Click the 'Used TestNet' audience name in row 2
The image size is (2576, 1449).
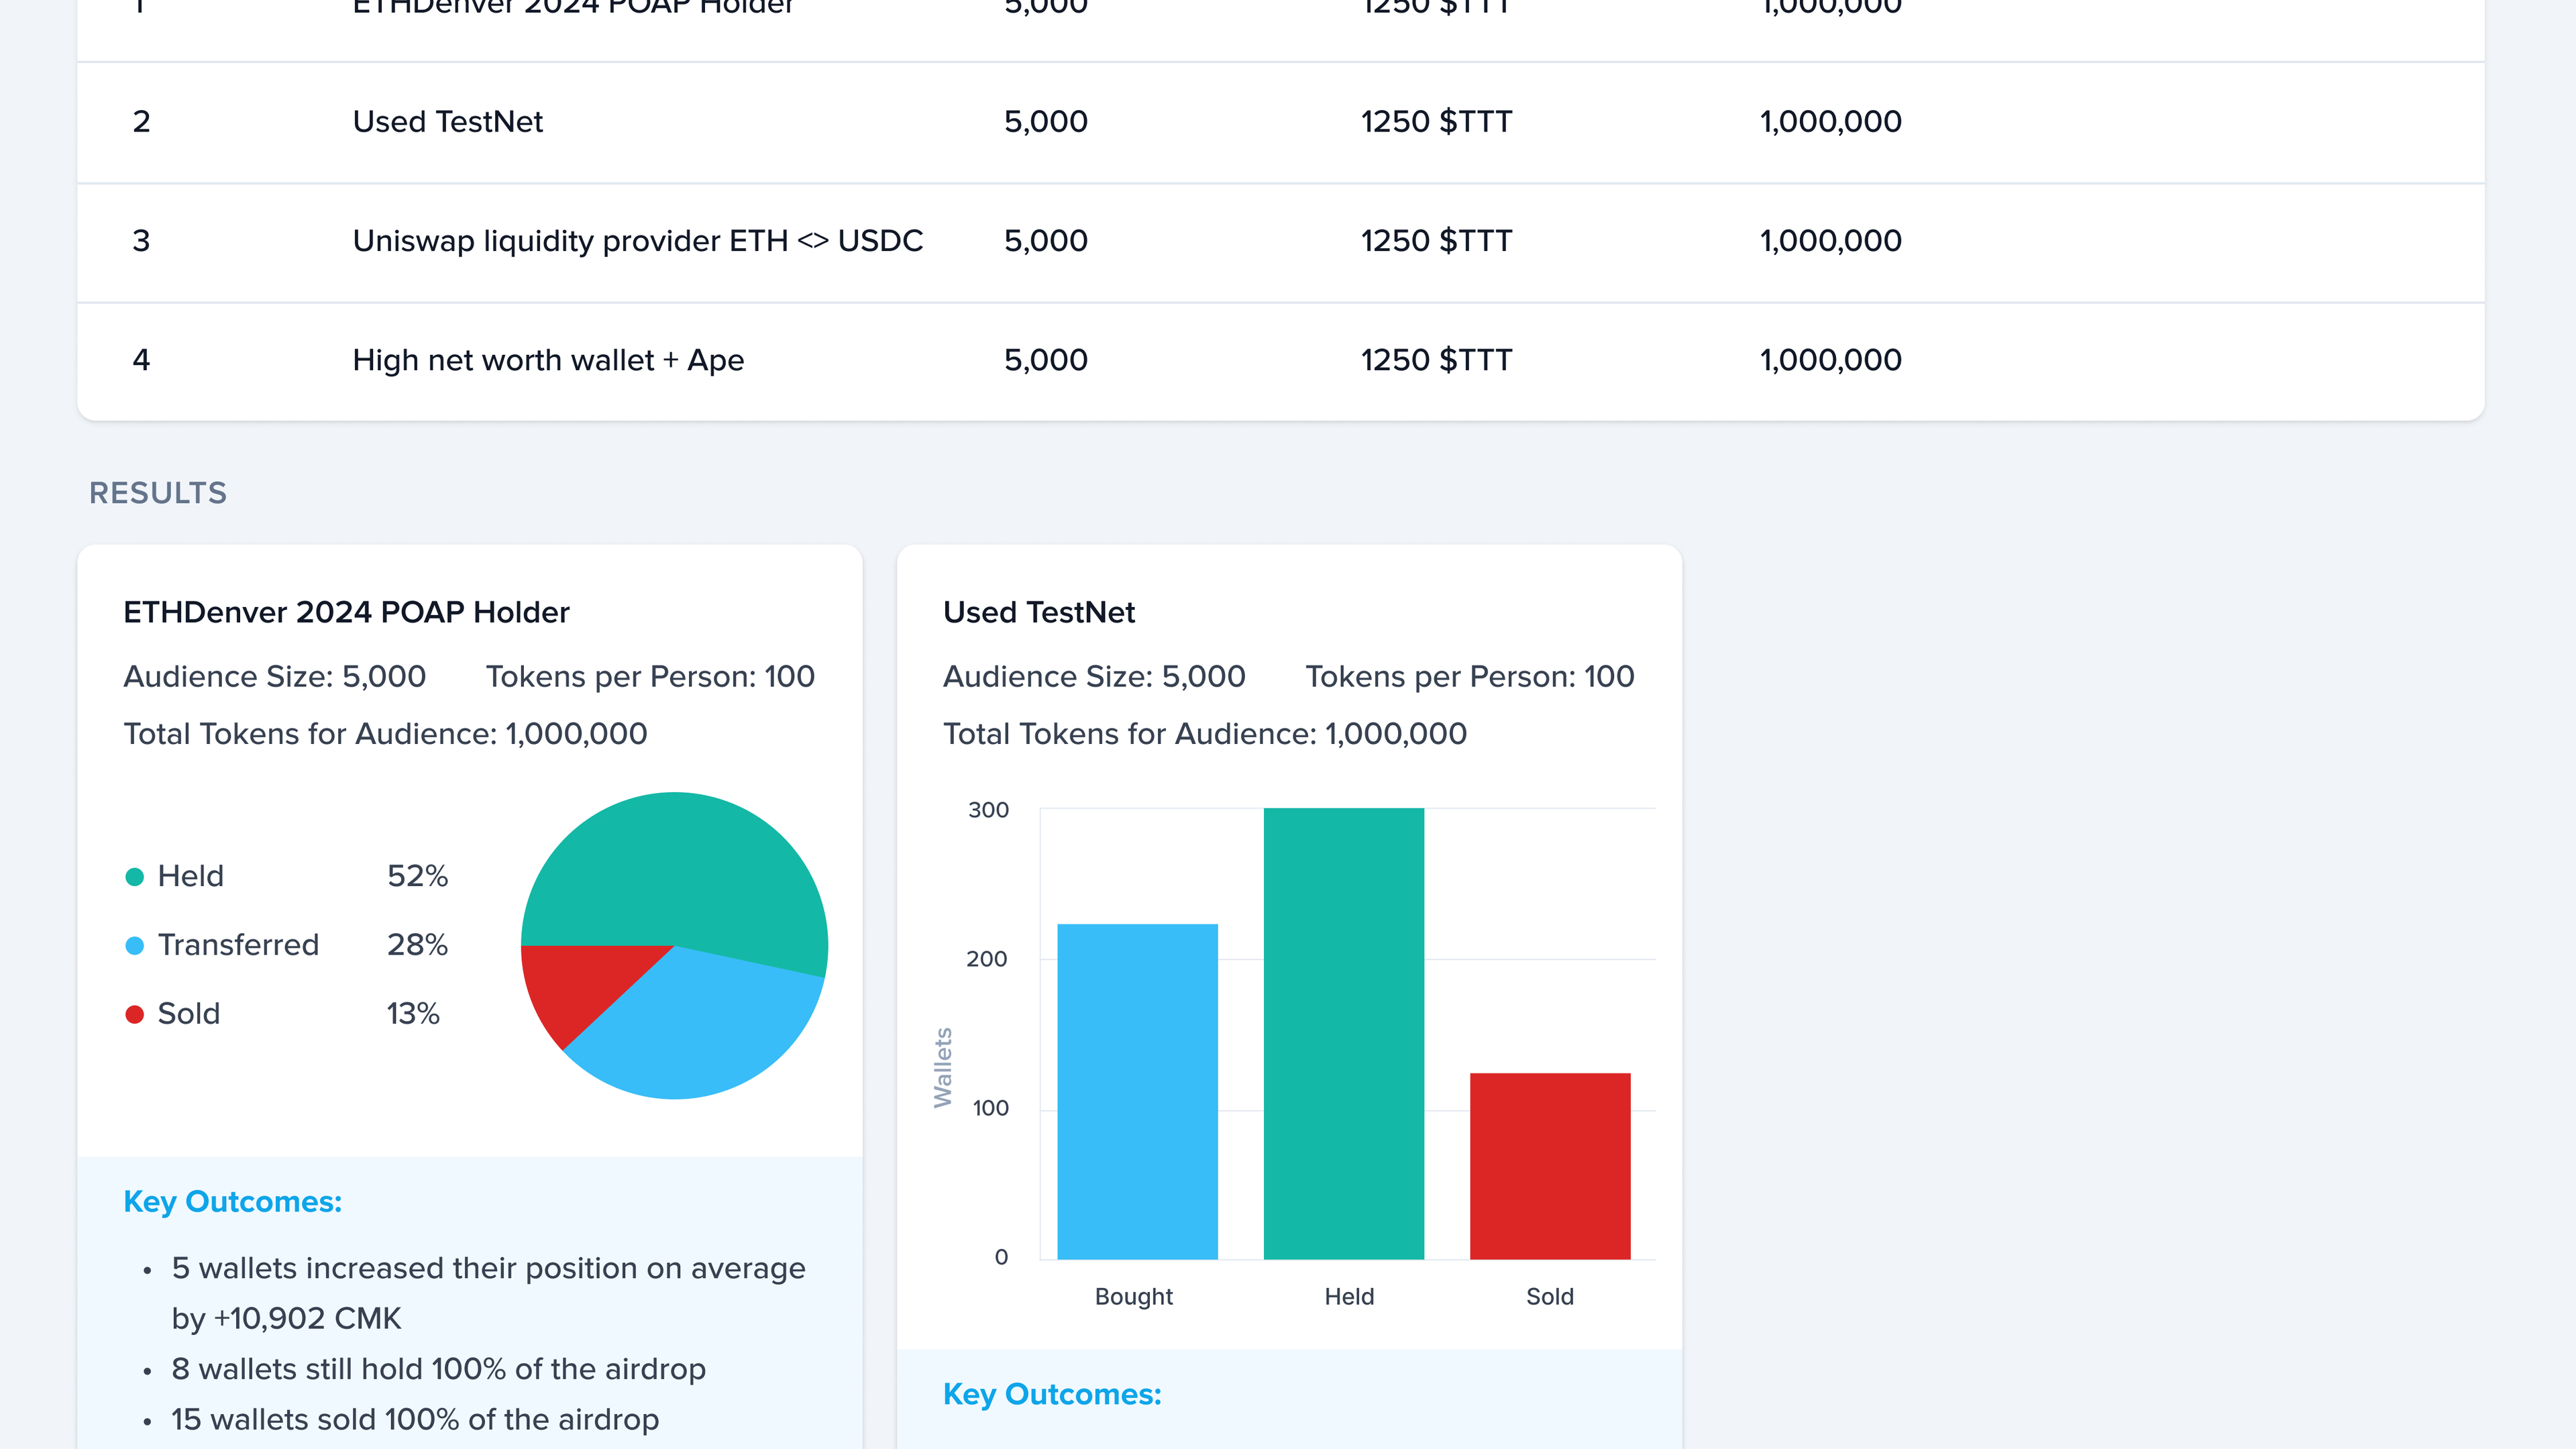(x=447, y=122)
